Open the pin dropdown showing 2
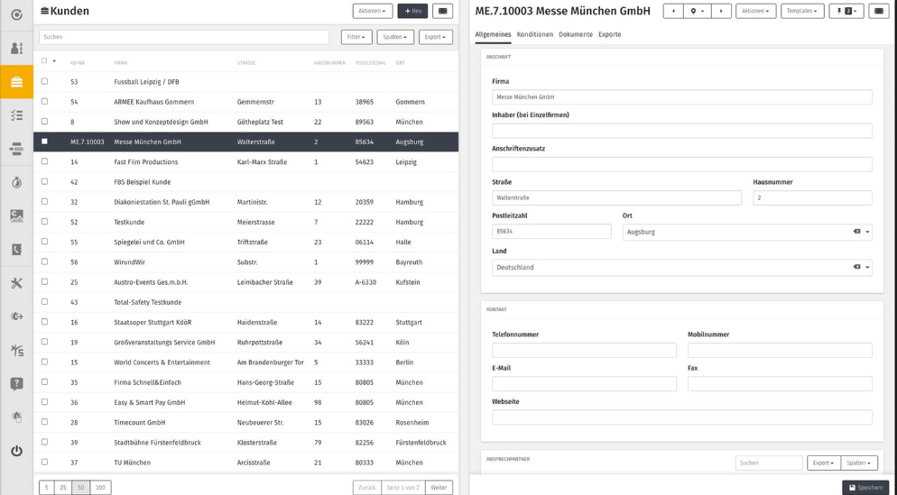This screenshot has height=495, width=897. pos(846,11)
